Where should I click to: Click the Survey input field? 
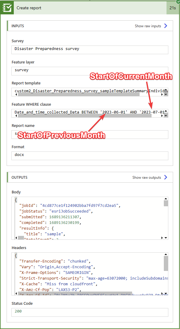pyautogui.click(x=90, y=49)
